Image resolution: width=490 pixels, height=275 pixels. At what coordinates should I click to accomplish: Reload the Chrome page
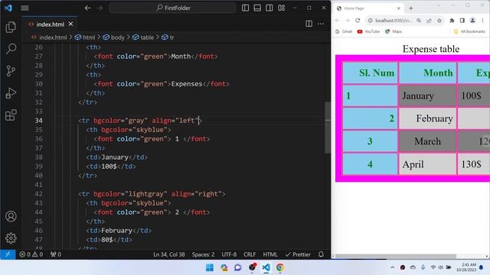coord(358,21)
